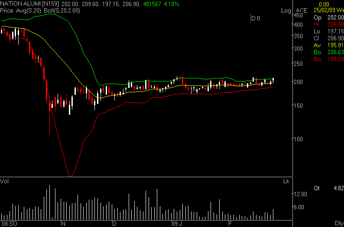This screenshot has width=344, height=227.
Task: Click the 250 price axis label
Action: pyautogui.click(x=299, y=64)
